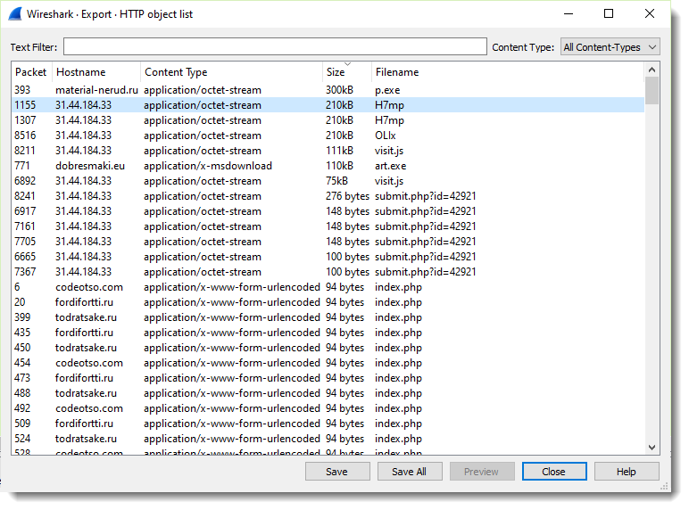Select packet 6665 submit.php row
Viewport: 689px width, 510px height.
click(328, 256)
